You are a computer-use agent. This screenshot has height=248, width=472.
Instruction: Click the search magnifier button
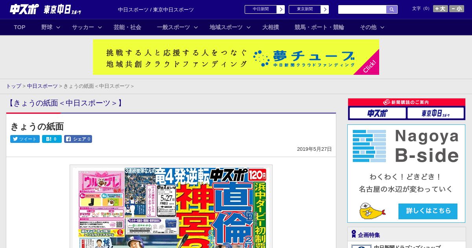tap(392, 9)
